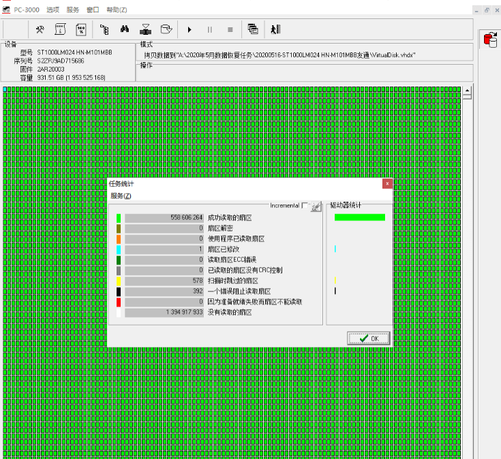Click the sector map scrollbar up arrow
501x459 pixels.
point(467,91)
